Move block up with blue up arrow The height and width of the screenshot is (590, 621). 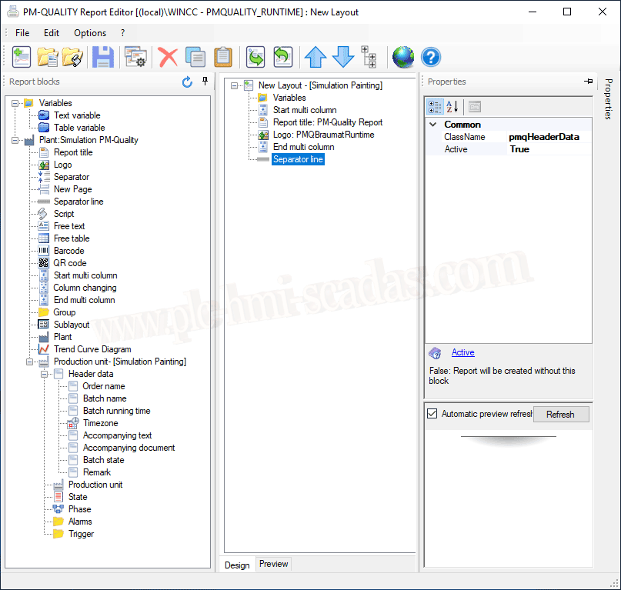(316, 58)
